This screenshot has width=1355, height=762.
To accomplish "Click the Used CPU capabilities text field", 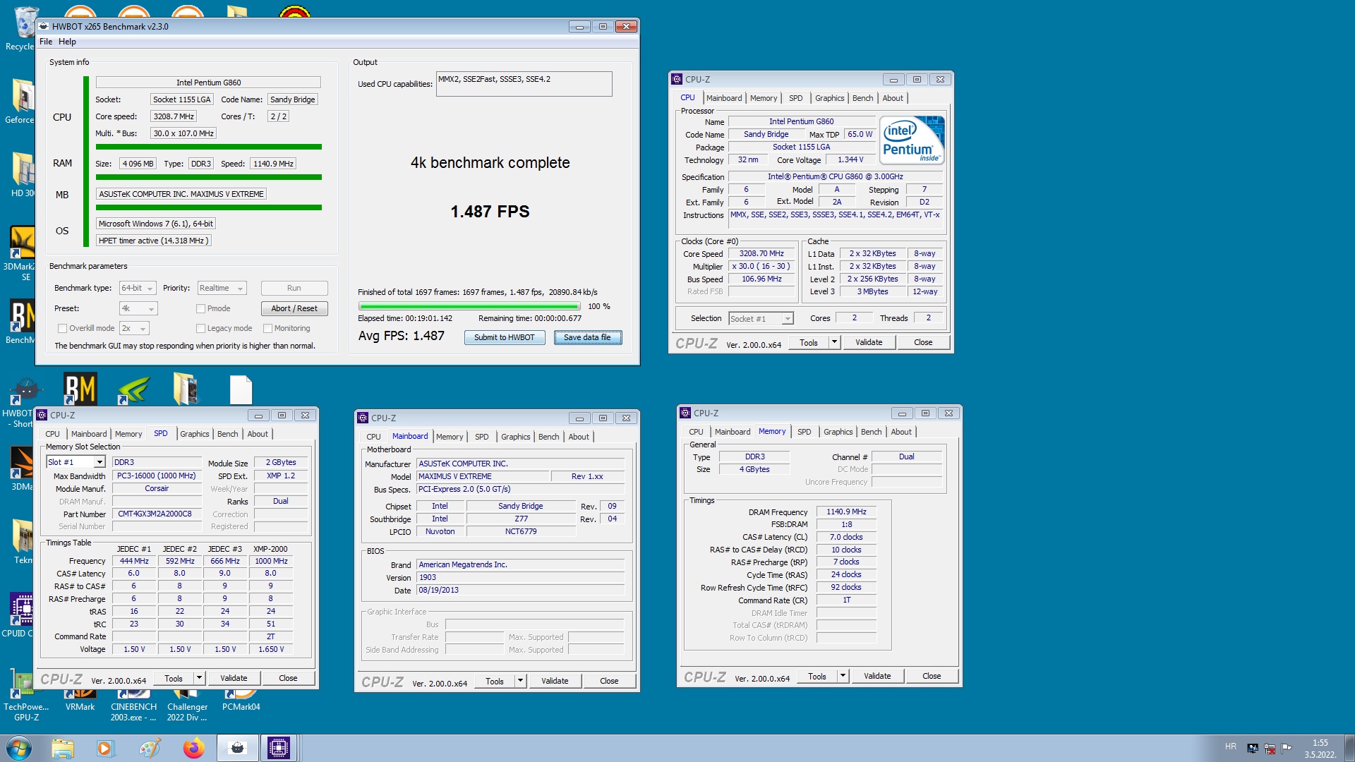I will [x=524, y=84].
